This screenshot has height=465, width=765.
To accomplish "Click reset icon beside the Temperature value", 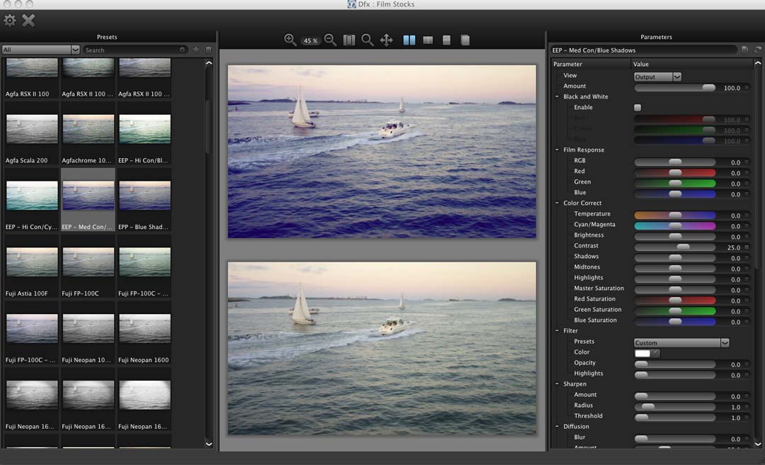I will point(747,215).
